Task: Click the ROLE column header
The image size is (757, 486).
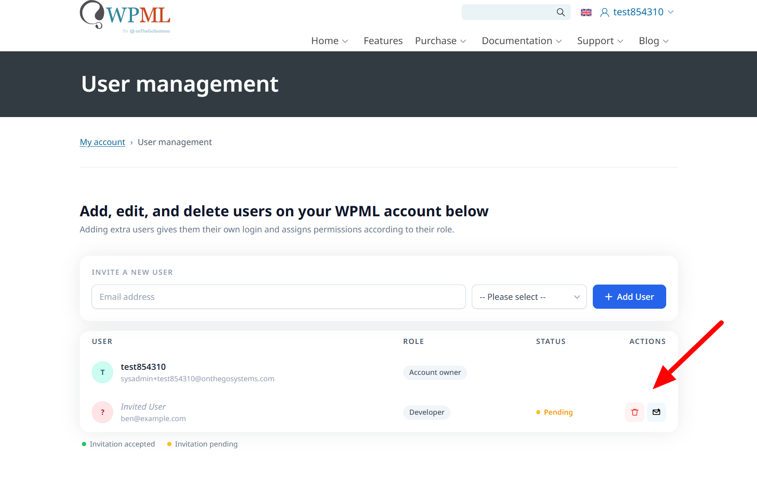Action: point(413,341)
